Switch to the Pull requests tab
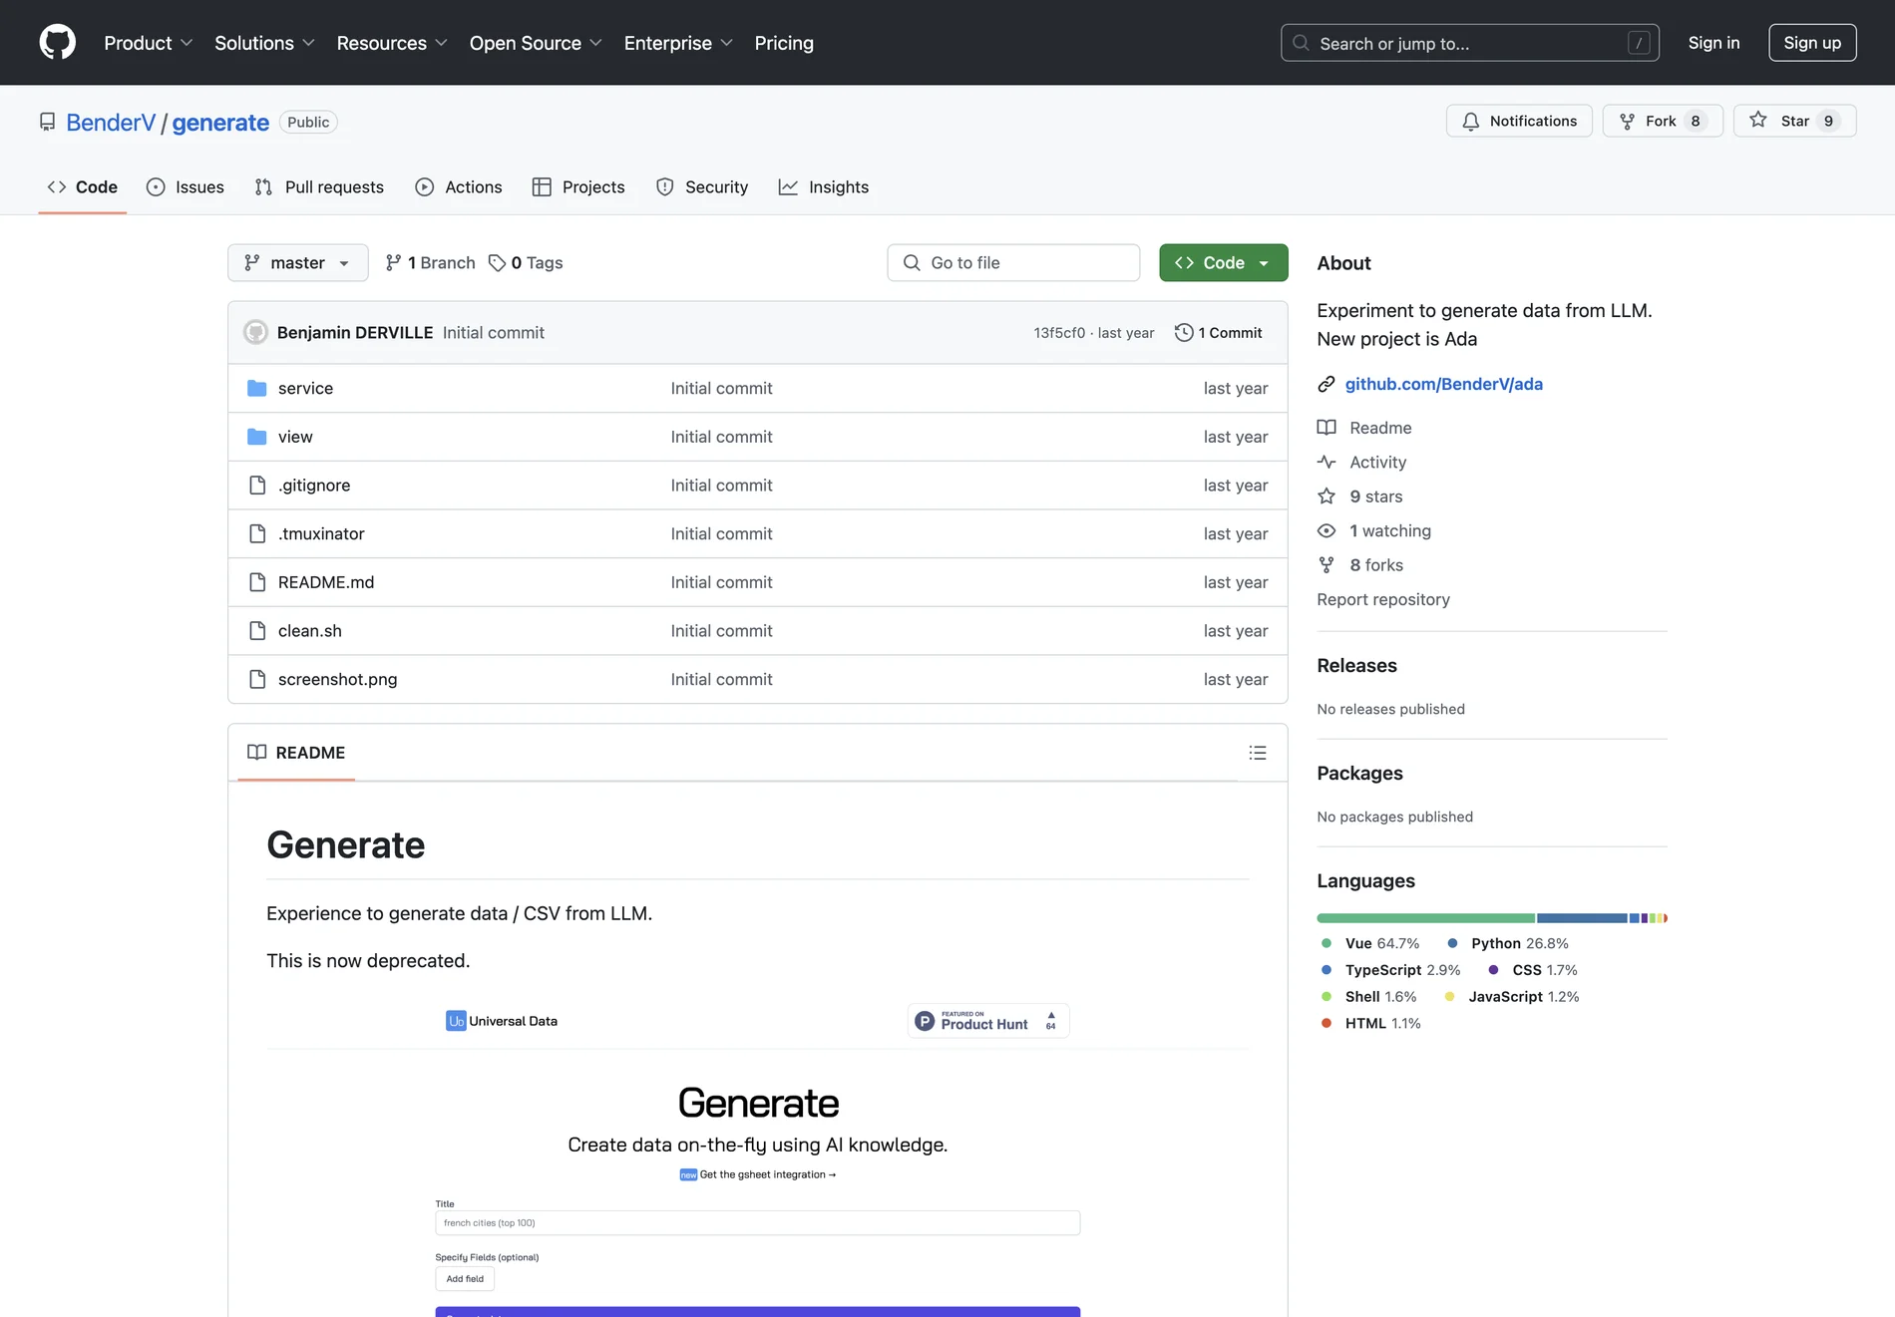 (319, 187)
